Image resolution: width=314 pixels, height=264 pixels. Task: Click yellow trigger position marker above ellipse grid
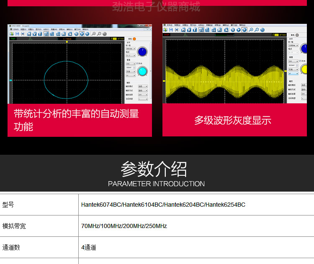pos(67,42)
